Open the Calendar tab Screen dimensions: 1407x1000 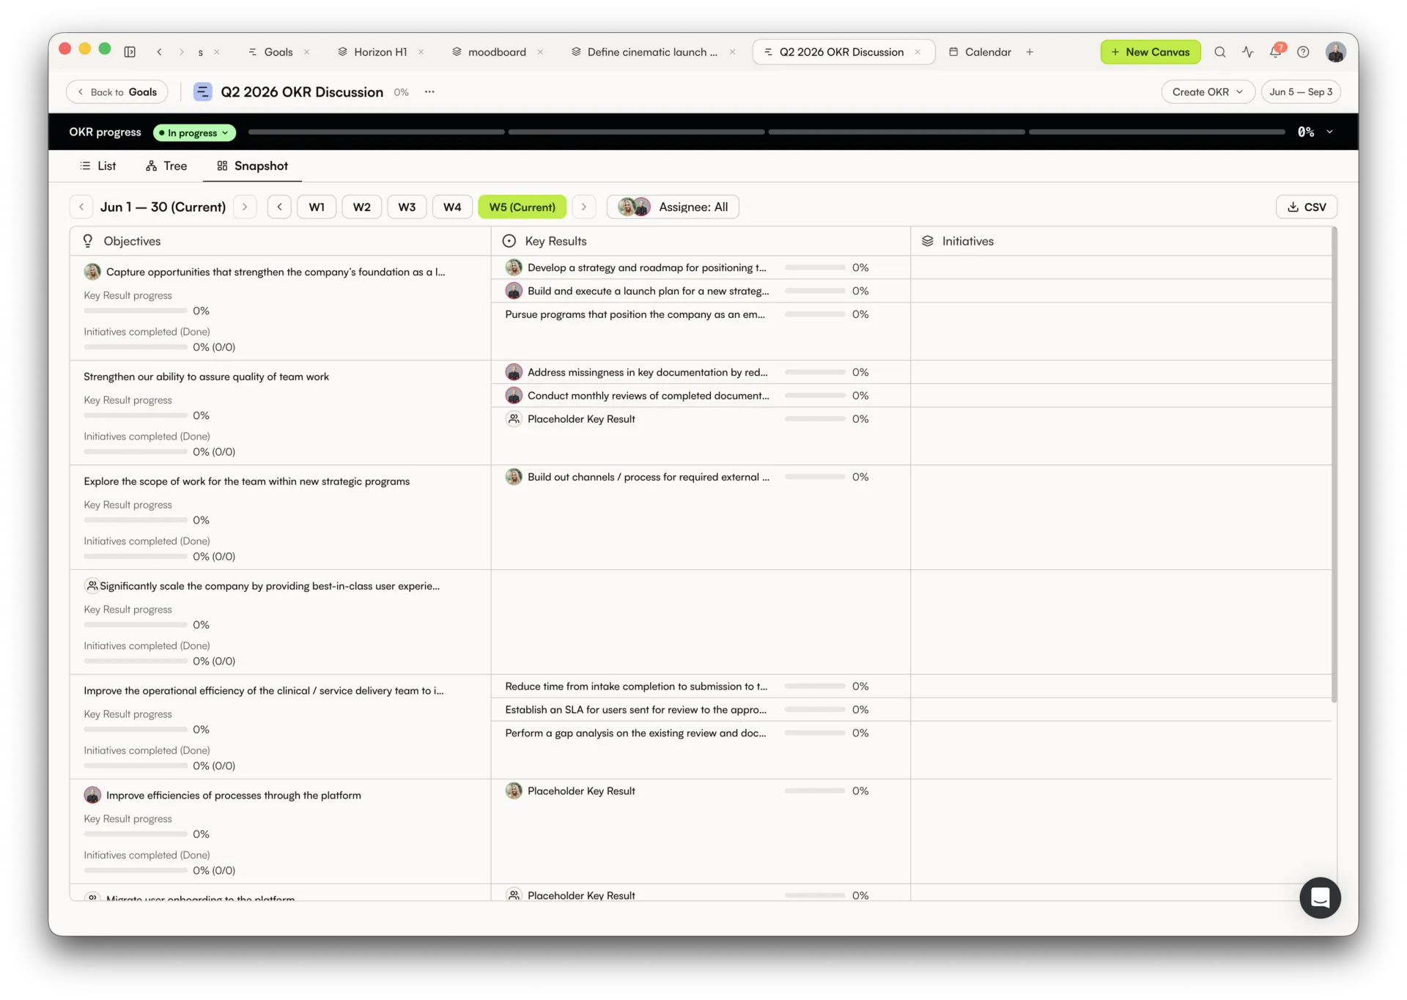pos(981,52)
